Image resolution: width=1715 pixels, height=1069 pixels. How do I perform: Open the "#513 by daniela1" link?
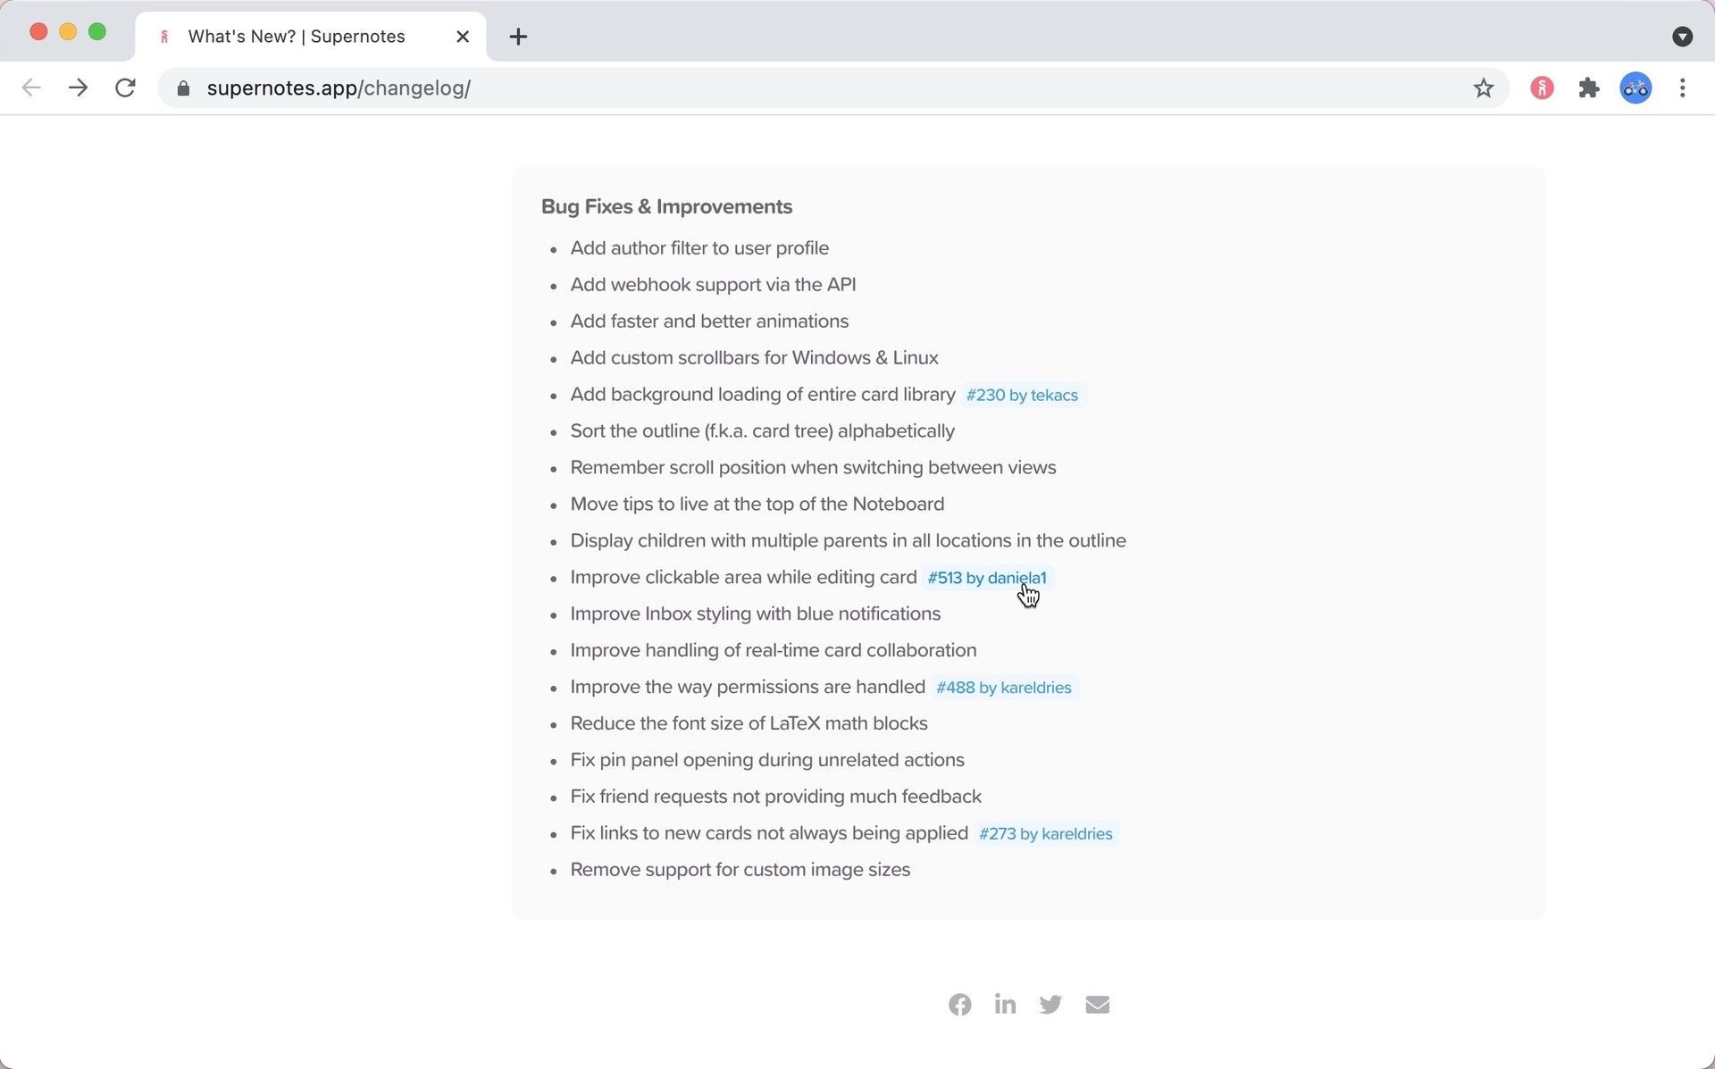986,578
